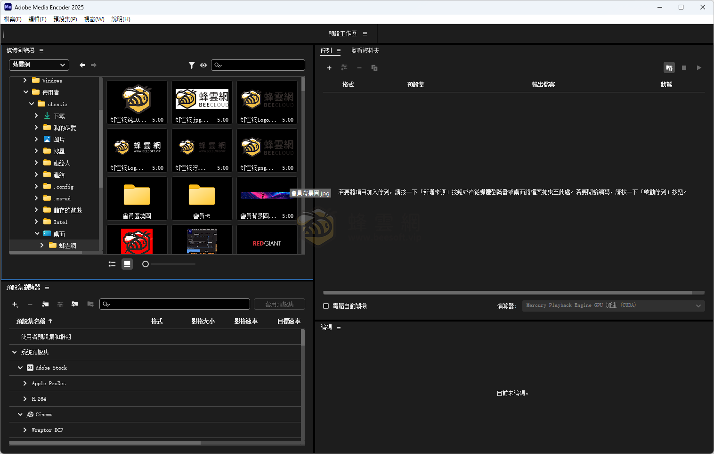Open the media browser file type filter funnel

click(192, 65)
